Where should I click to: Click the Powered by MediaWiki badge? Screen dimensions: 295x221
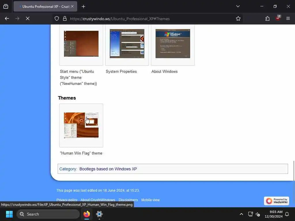[277, 201]
